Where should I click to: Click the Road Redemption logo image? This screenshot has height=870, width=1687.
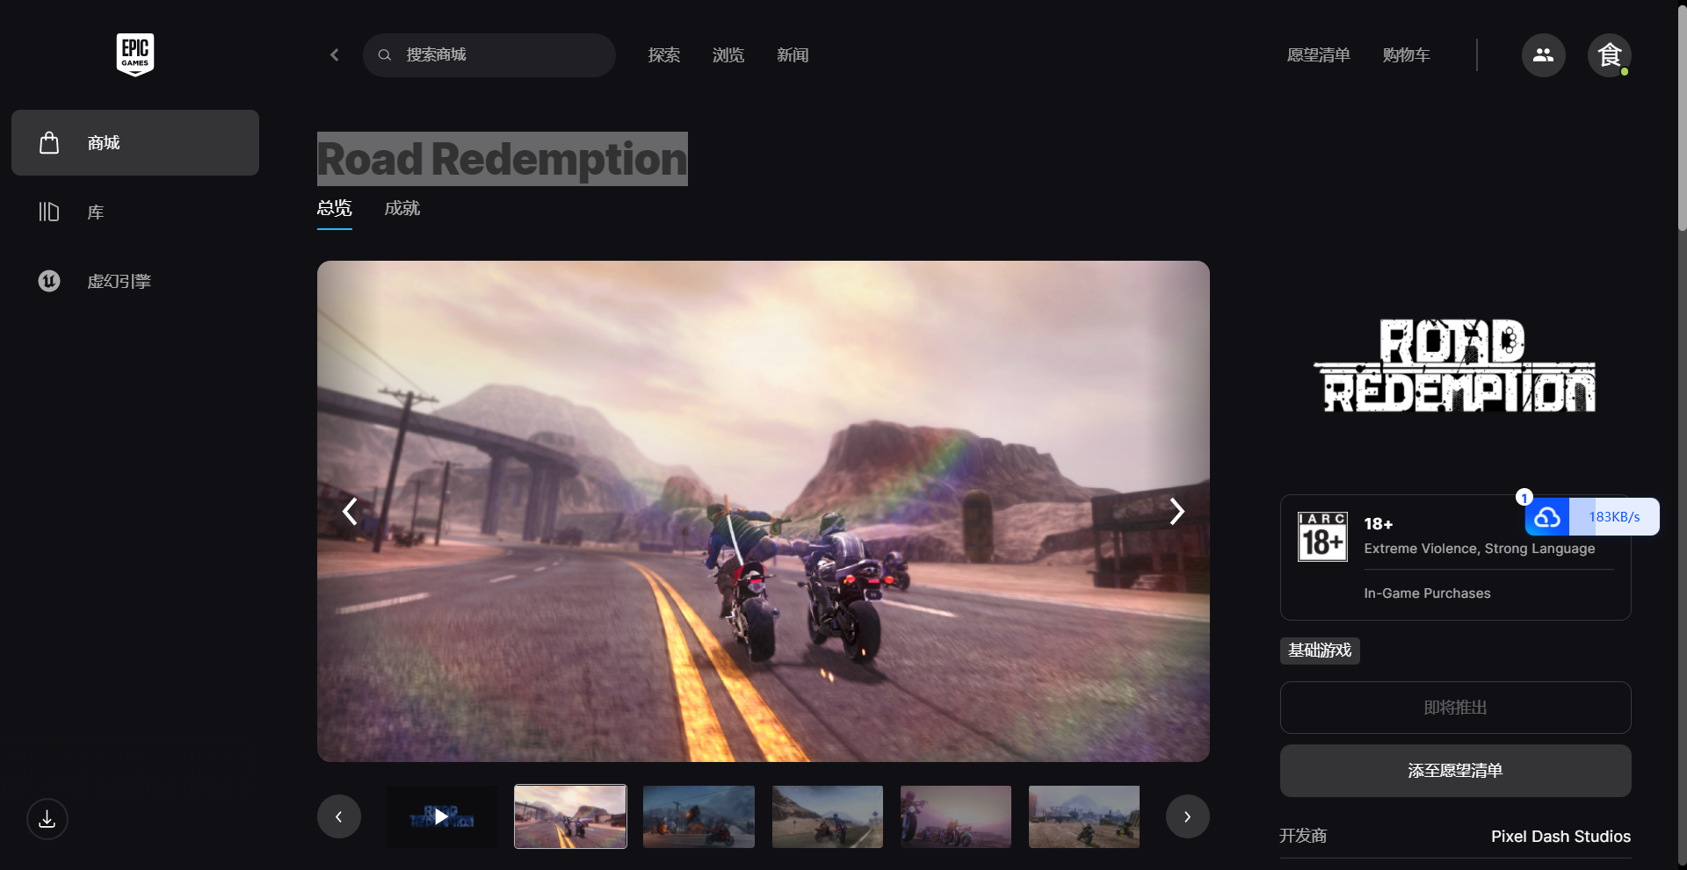point(1455,367)
